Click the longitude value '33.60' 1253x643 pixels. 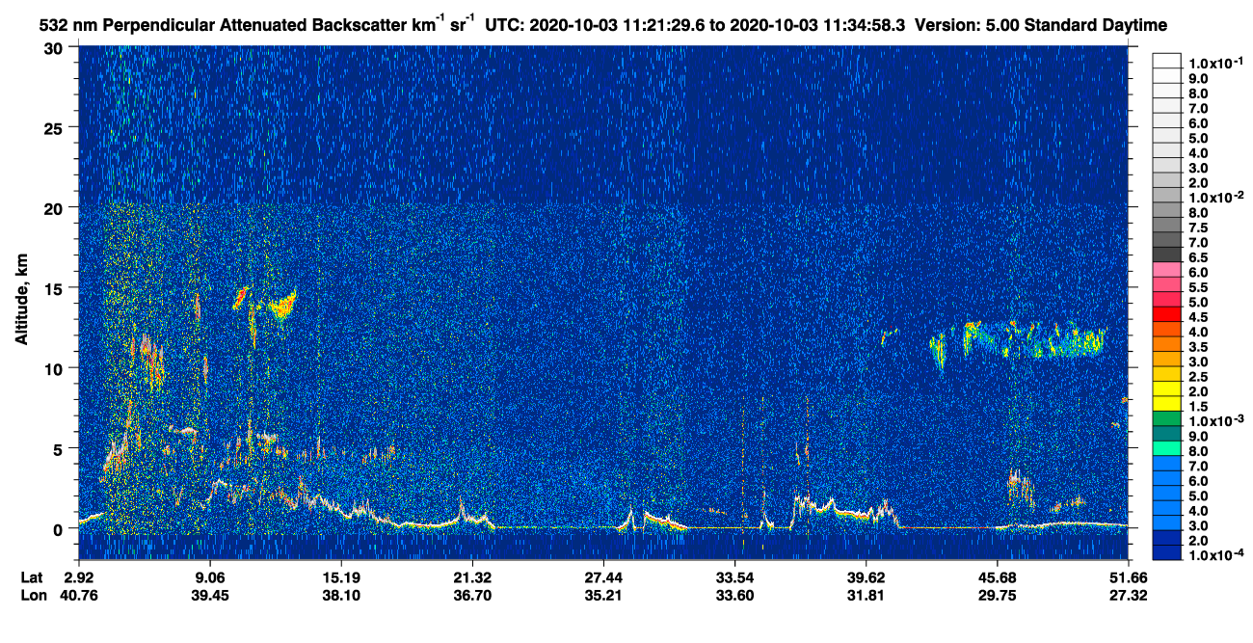(x=734, y=596)
